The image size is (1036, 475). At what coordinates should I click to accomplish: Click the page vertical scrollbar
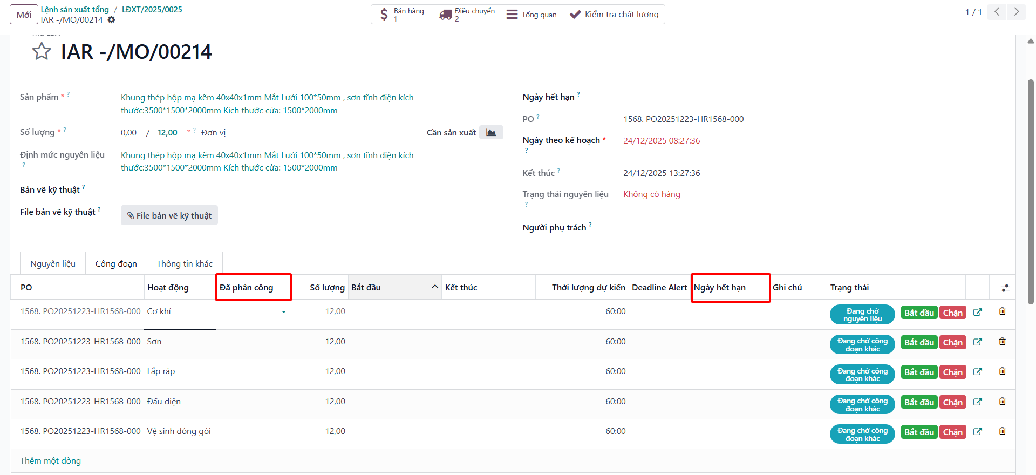(1031, 192)
